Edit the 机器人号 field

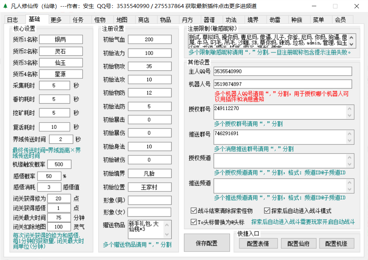coord(283,84)
